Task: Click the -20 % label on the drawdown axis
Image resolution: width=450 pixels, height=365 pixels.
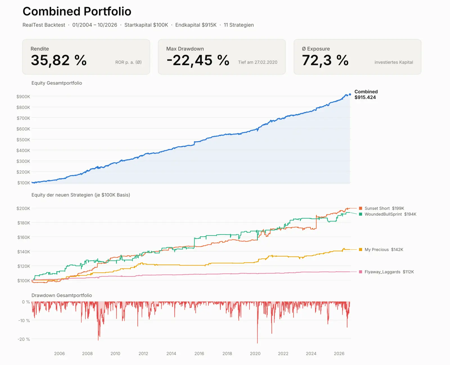Action: click(x=24, y=339)
